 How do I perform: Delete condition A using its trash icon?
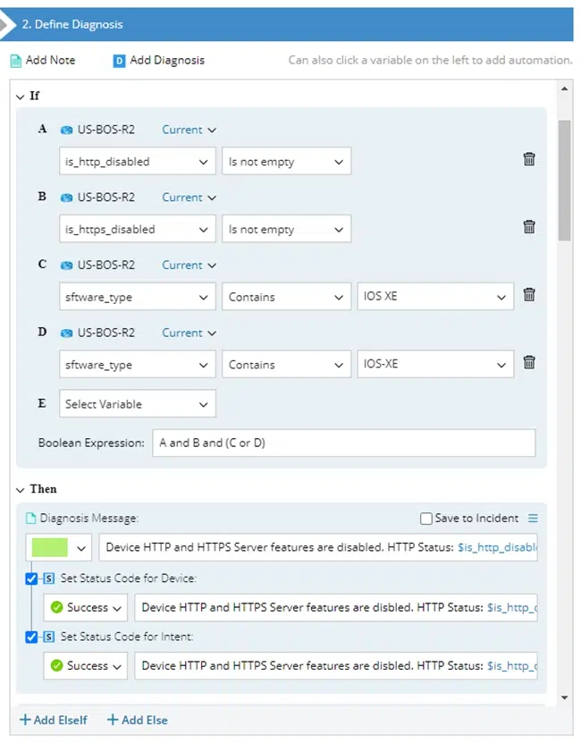[529, 158]
